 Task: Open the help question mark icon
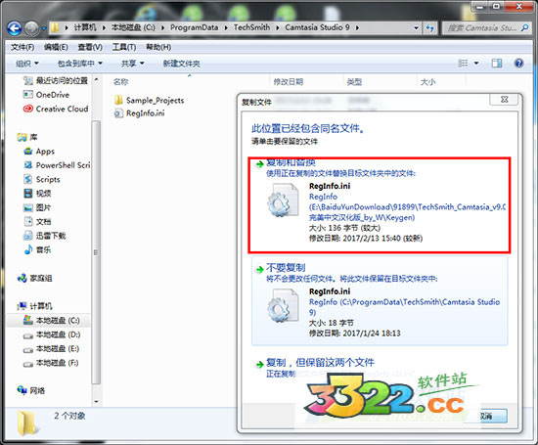pos(518,64)
